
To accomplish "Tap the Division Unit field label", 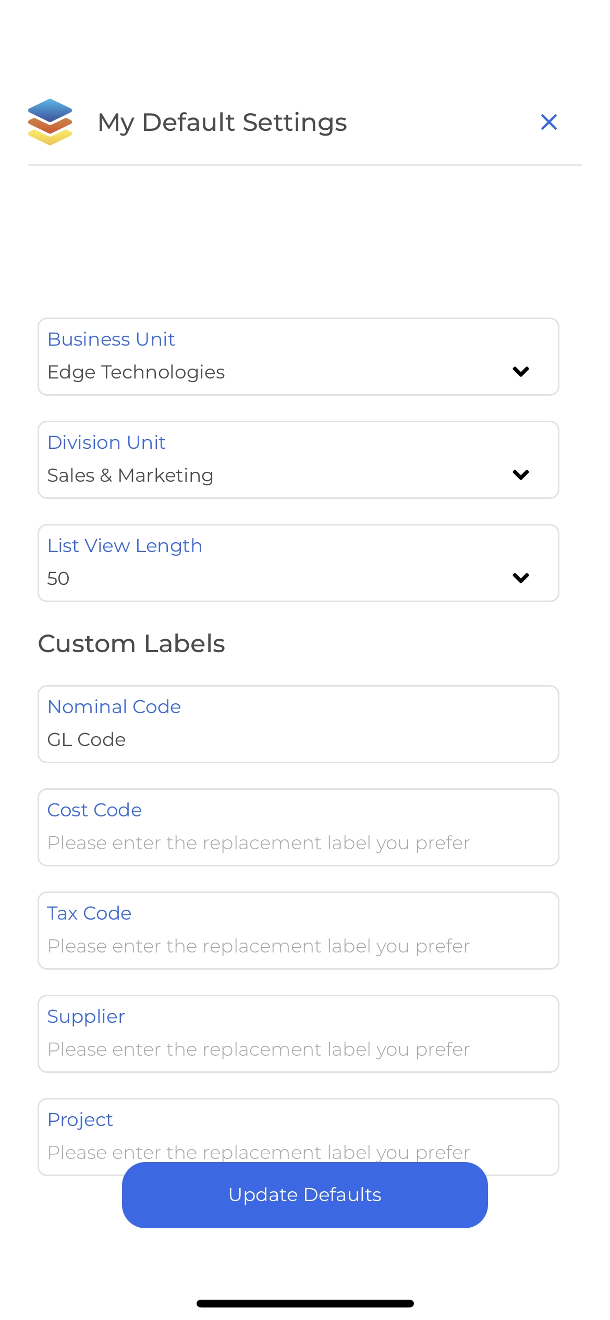I will coord(106,443).
